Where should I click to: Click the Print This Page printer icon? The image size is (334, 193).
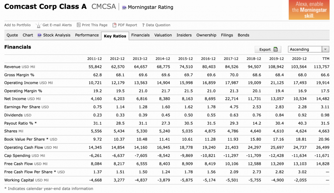[78, 25]
